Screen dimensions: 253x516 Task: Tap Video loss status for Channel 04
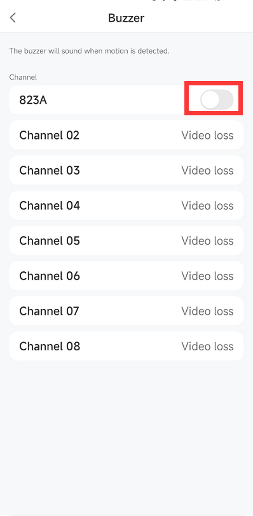(x=207, y=206)
